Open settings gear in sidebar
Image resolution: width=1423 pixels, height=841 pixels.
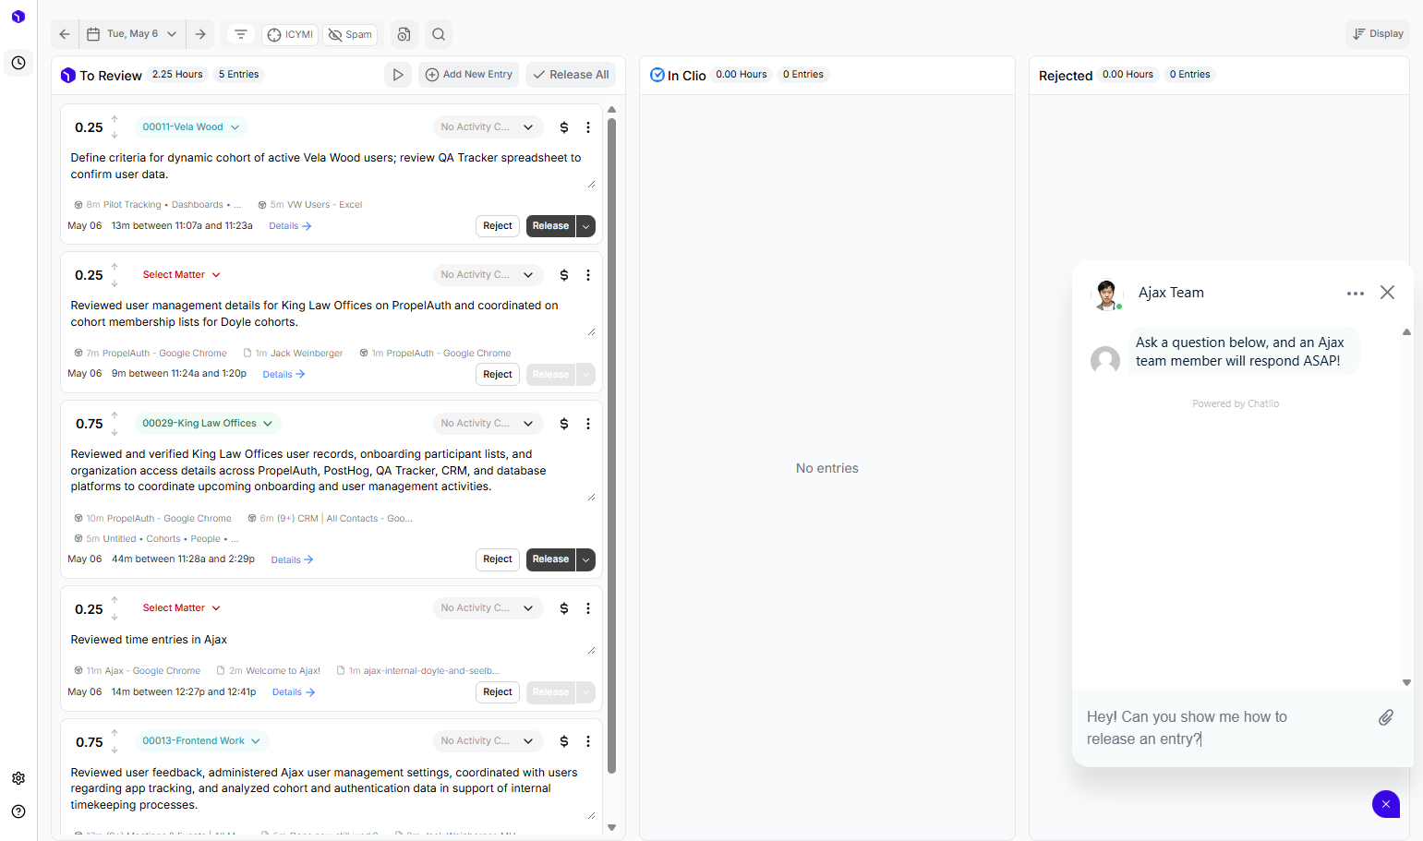point(18,778)
